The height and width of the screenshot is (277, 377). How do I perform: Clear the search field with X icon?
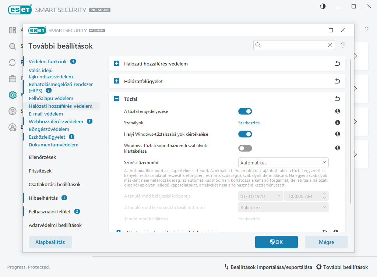click(x=330, y=45)
